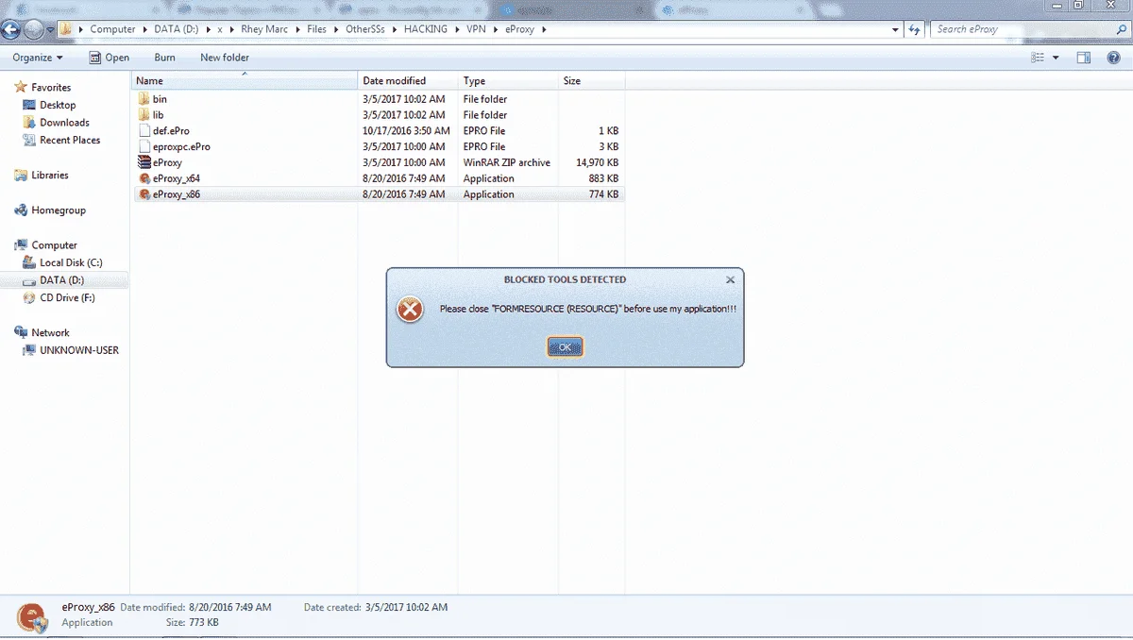
Task: Click the refresh icon beside the address bar
Action: (914, 29)
